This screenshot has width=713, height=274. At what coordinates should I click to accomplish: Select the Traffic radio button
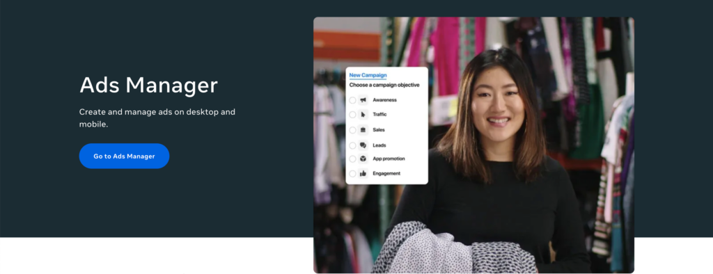coord(353,115)
